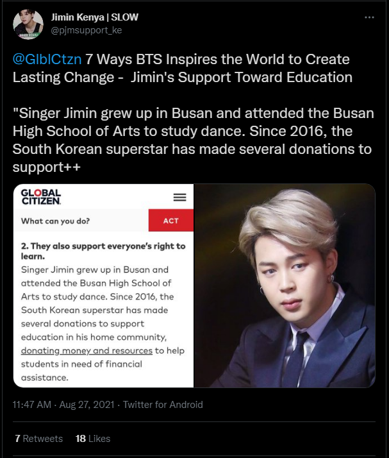Click the quoted 'Singer Jimin grew up in Busan' text
Screen dimensions: 389x458
(193, 140)
